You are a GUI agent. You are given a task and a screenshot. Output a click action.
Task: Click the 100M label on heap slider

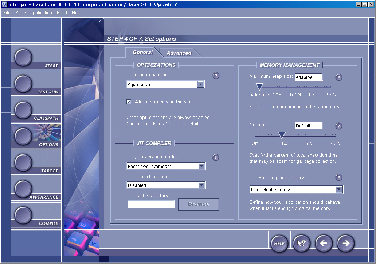[295, 95]
